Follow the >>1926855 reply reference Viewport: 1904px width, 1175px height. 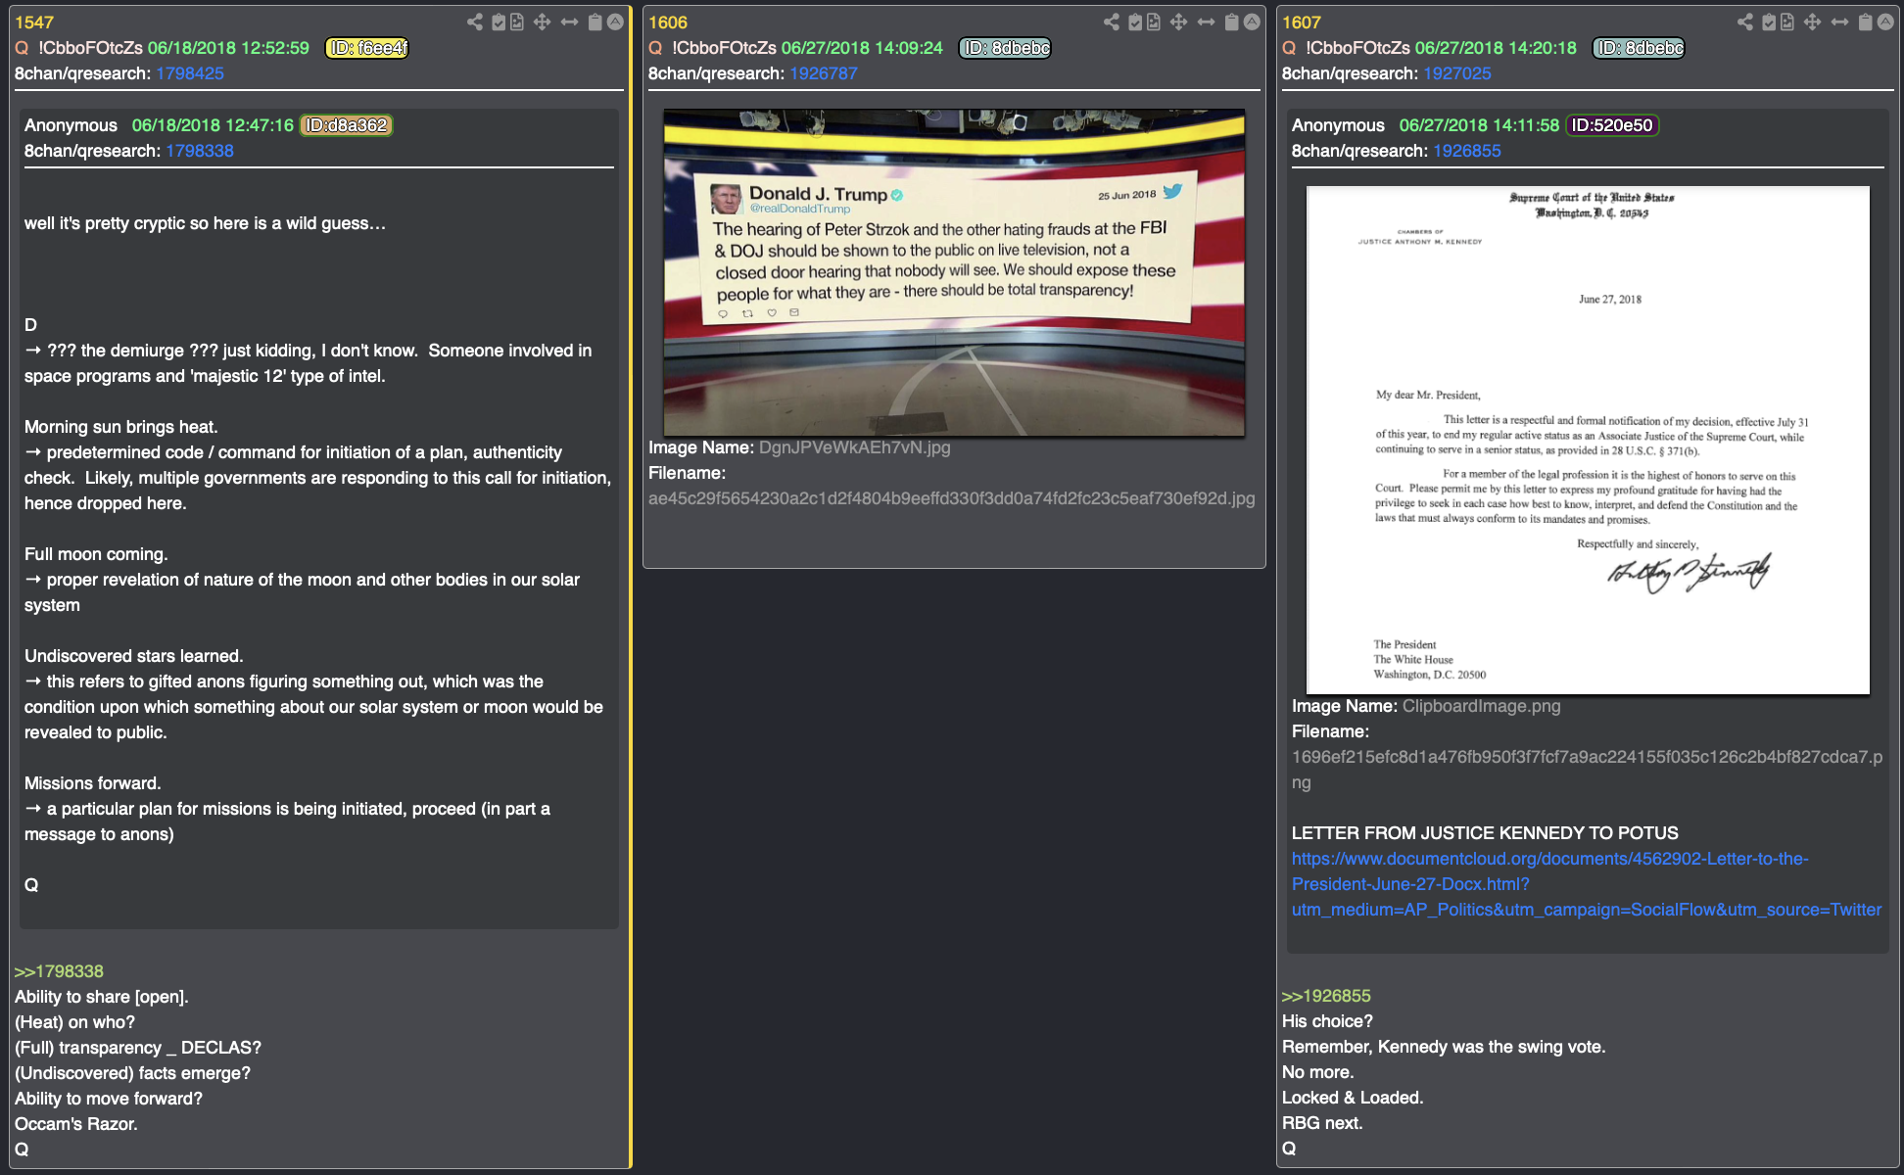(x=1326, y=996)
